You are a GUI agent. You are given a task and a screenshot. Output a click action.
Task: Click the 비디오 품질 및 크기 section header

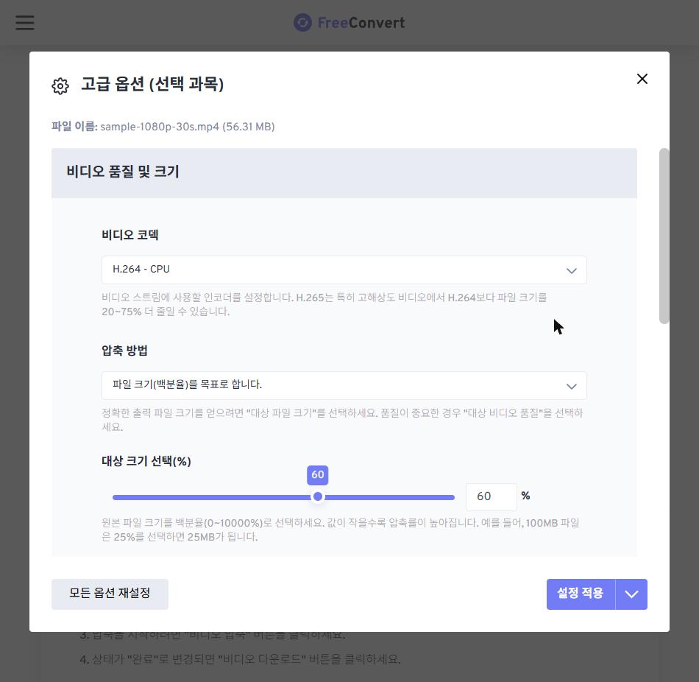[344, 173]
